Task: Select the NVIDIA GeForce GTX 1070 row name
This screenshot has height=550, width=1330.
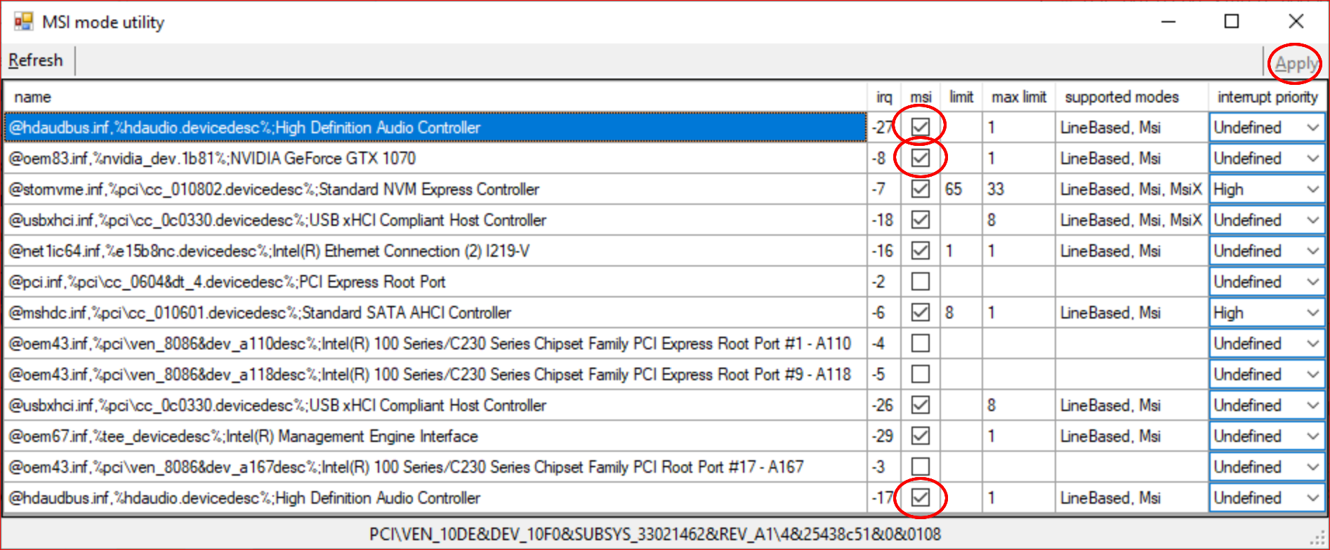Action: point(435,159)
